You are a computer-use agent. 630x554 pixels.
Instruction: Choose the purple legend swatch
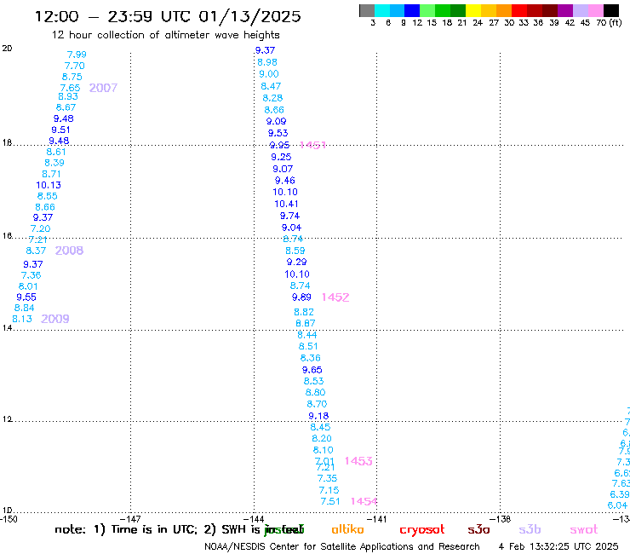pyautogui.click(x=565, y=10)
